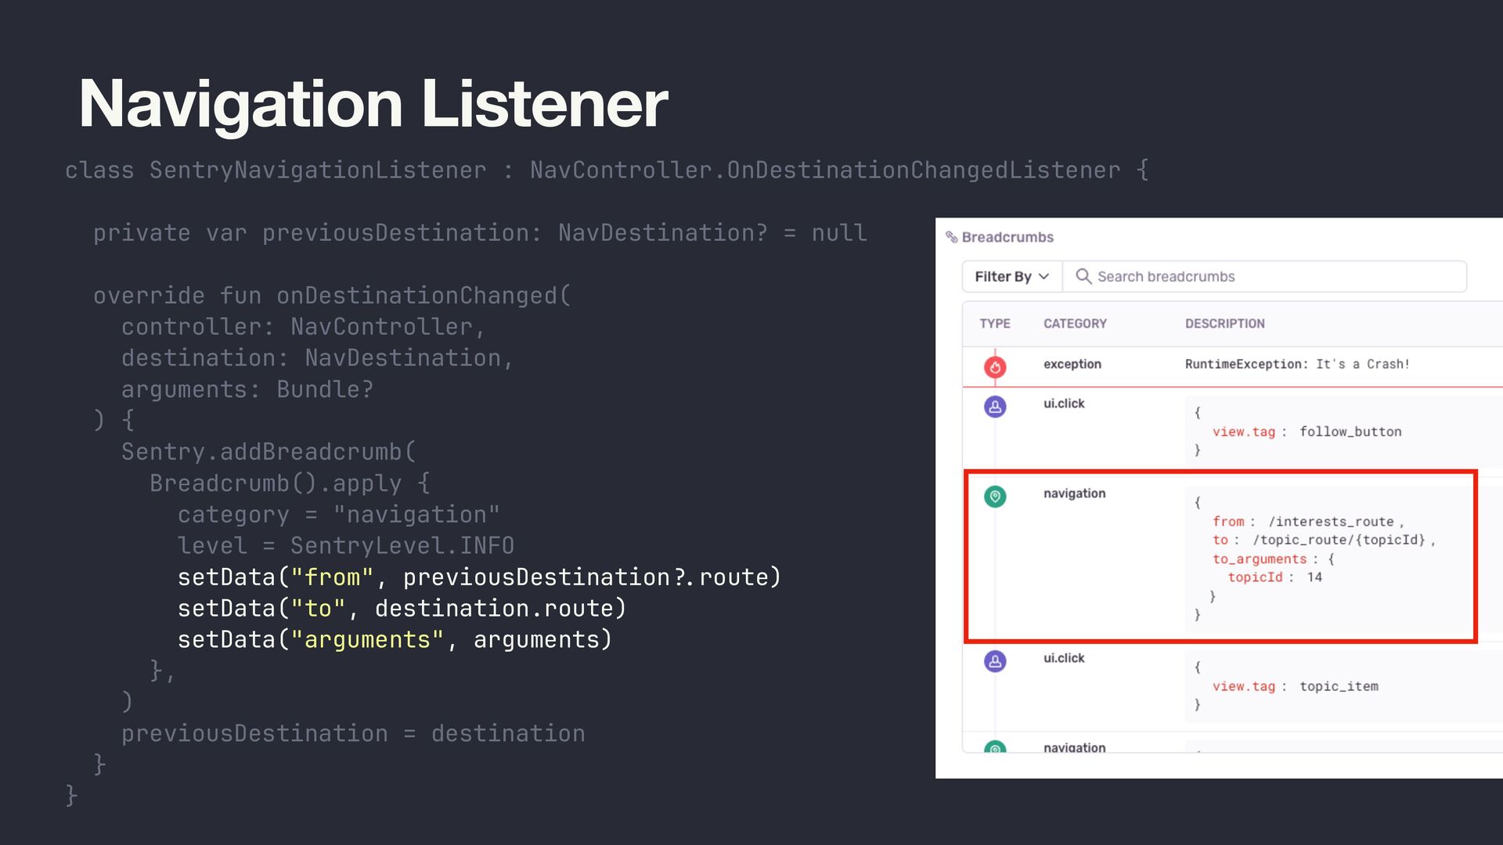This screenshot has width=1503, height=845.
Task: Click the view.tag topic_item data block
Action: pyautogui.click(x=1296, y=687)
